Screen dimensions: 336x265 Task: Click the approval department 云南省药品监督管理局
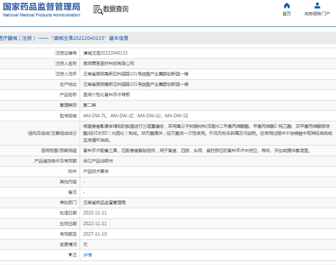[104, 203]
